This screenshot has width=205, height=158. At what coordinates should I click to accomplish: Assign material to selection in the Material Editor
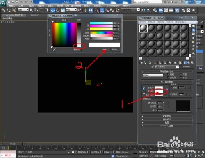point(150,63)
